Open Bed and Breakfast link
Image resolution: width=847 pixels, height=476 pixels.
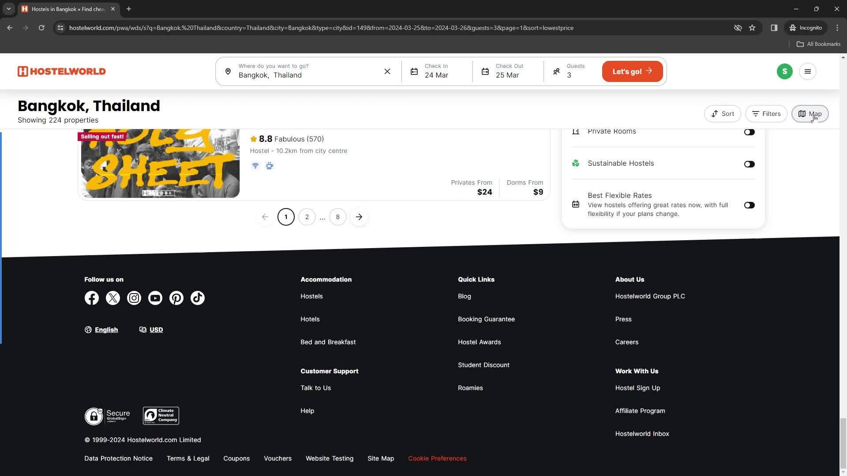tap(328, 342)
